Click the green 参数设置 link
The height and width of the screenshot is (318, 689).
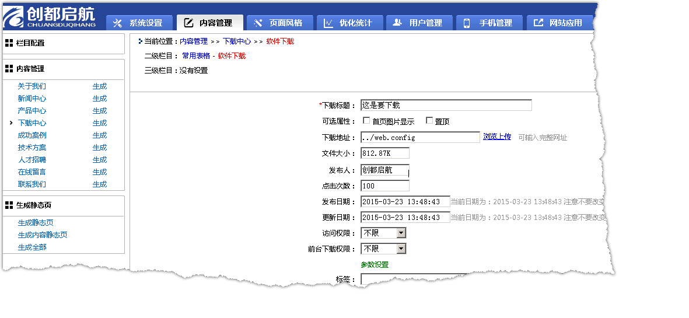coord(375,265)
